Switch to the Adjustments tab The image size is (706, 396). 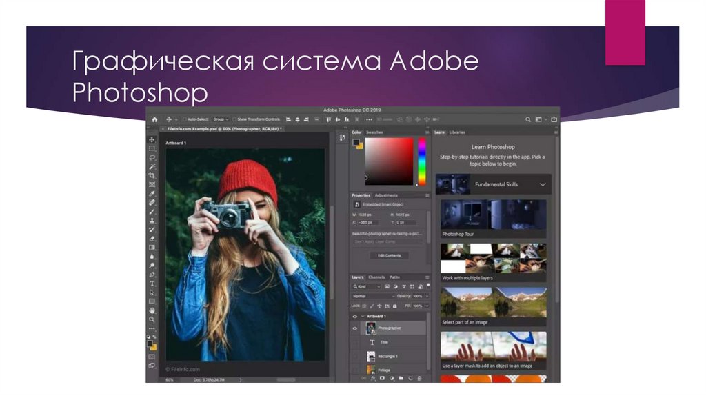tap(386, 195)
